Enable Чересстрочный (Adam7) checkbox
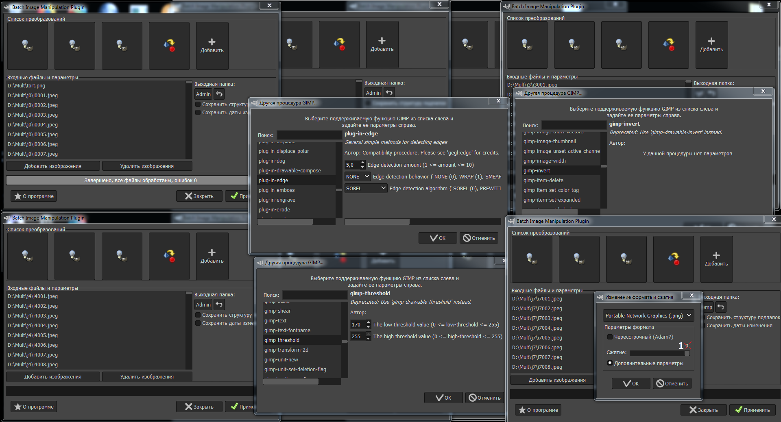Image resolution: width=781 pixels, height=422 pixels. [610, 337]
